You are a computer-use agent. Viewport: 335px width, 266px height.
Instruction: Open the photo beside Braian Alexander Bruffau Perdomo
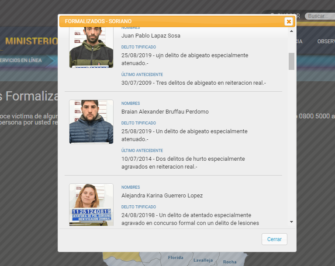[x=91, y=122]
